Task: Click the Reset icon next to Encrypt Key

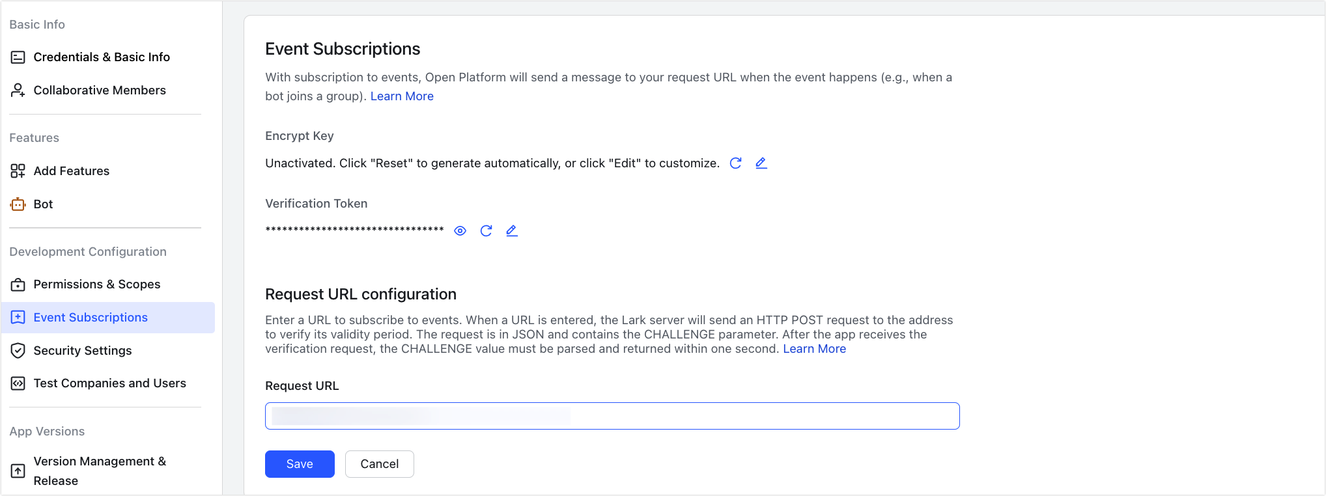Action: [735, 163]
